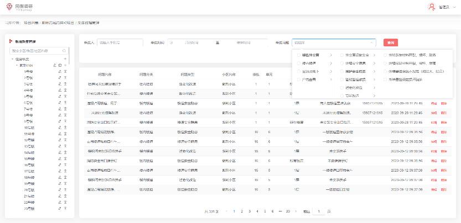This screenshot has height=223, width=461.
Task: Click the calendar icon in the start date field
Action: [x=171, y=43]
